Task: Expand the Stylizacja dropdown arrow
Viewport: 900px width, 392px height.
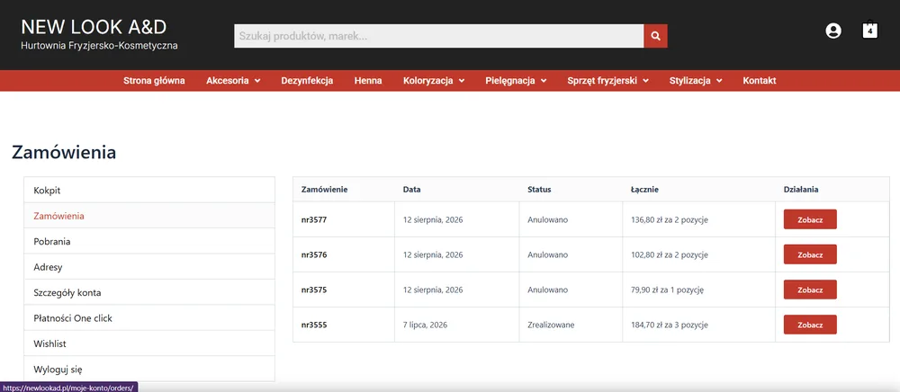Action: tap(719, 82)
